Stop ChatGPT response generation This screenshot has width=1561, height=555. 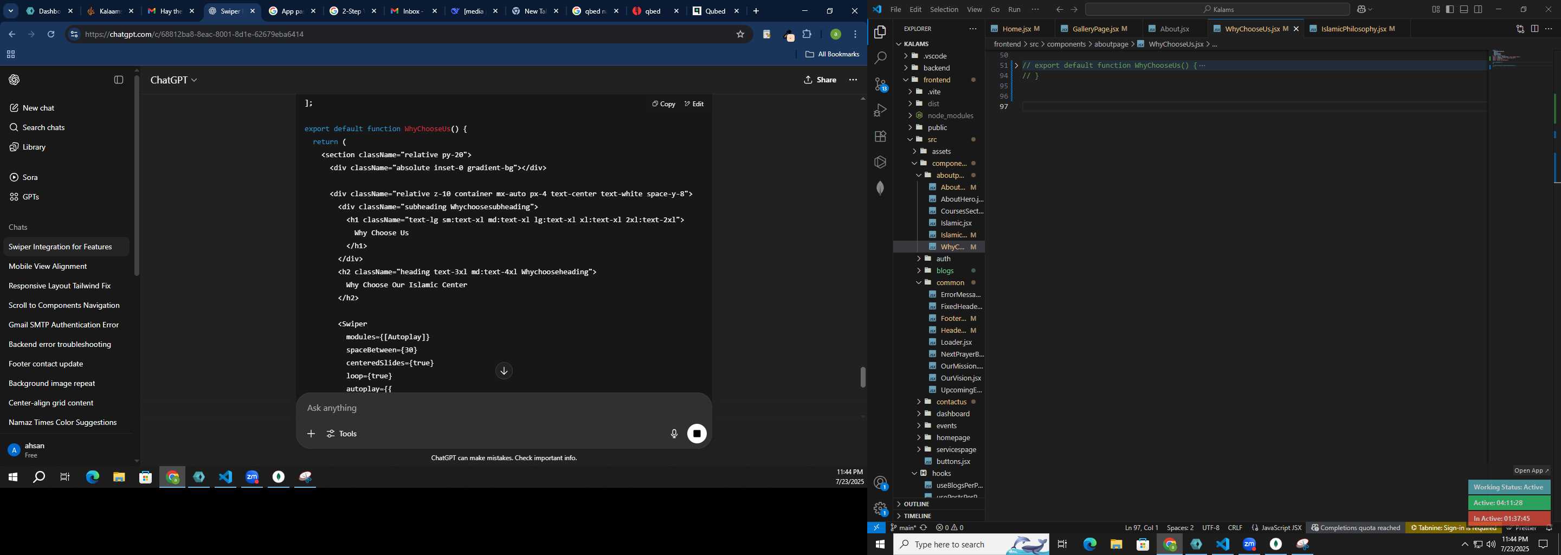[x=697, y=434]
